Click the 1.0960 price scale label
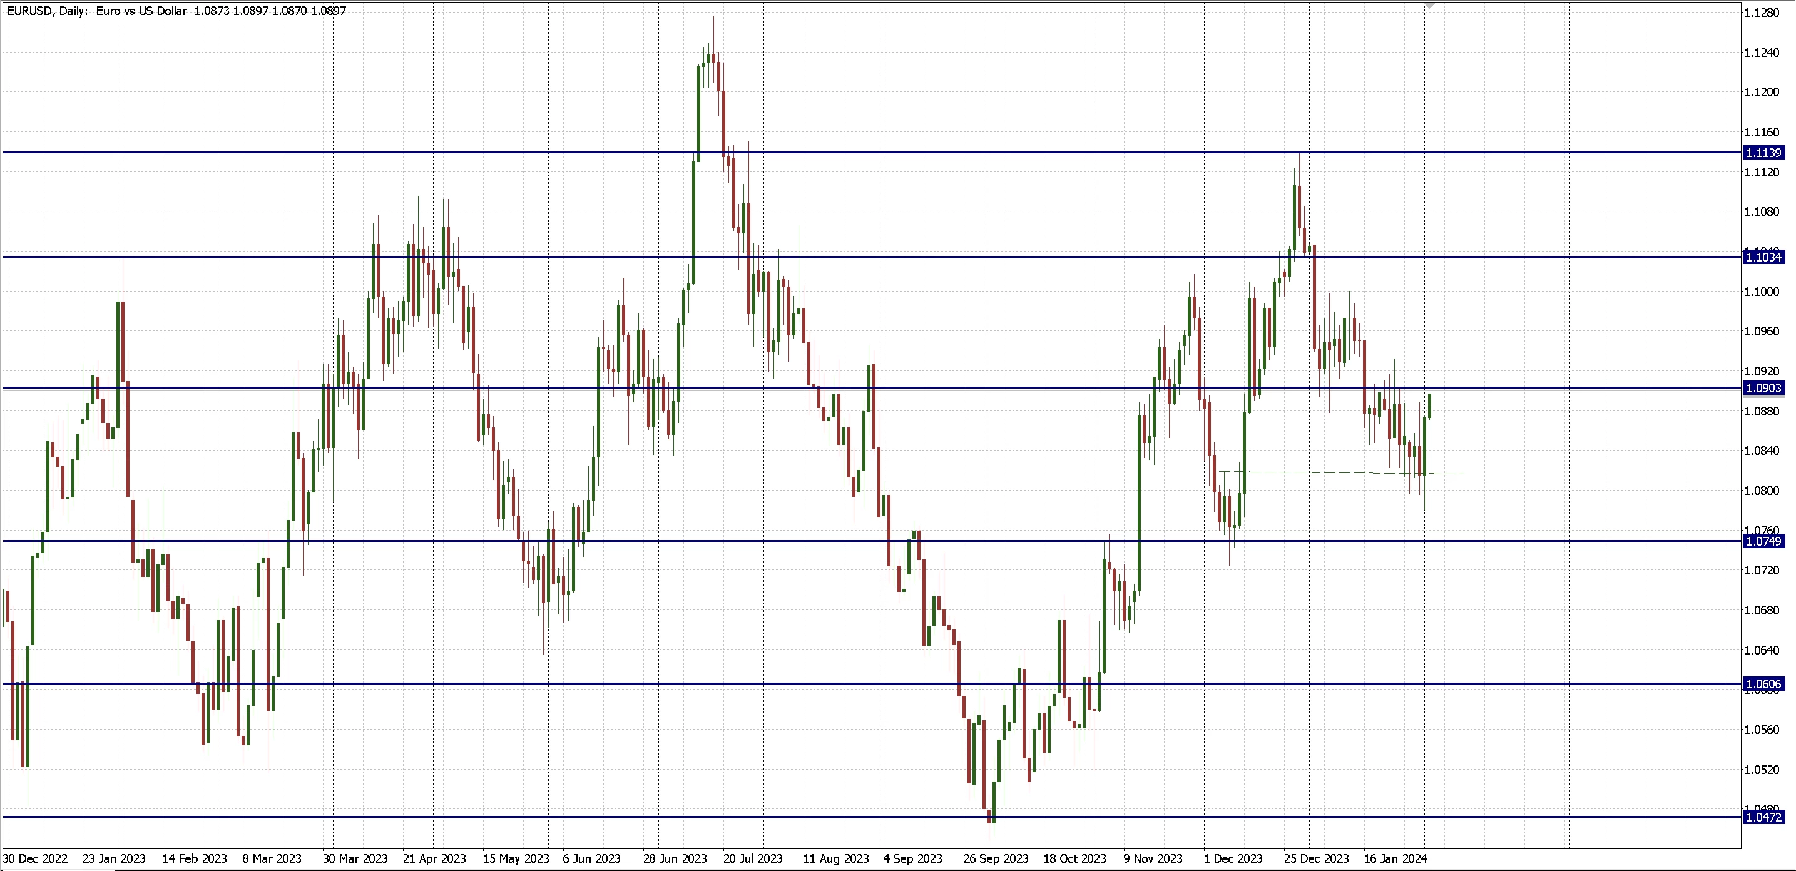Image resolution: width=1796 pixels, height=871 pixels. 1762,332
